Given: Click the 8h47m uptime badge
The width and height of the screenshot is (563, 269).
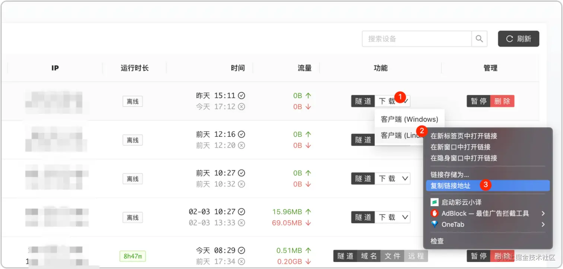Looking at the screenshot, I should pyautogui.click(x=133, y=256).
